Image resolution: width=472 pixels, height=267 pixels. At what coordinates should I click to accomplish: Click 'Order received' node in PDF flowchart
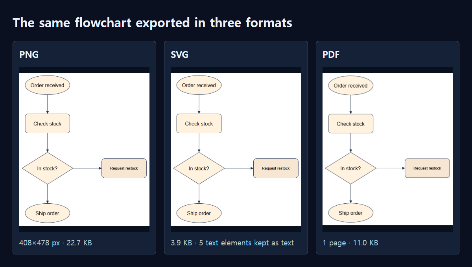(350, 85)
